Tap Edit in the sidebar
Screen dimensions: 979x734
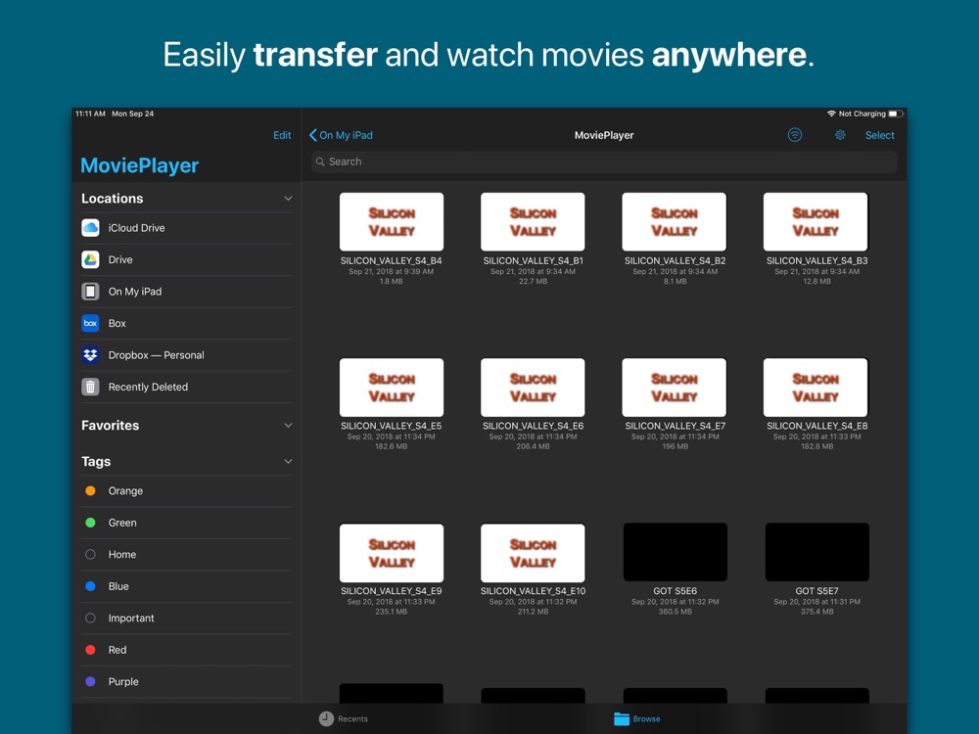click(x=282, y=135)
